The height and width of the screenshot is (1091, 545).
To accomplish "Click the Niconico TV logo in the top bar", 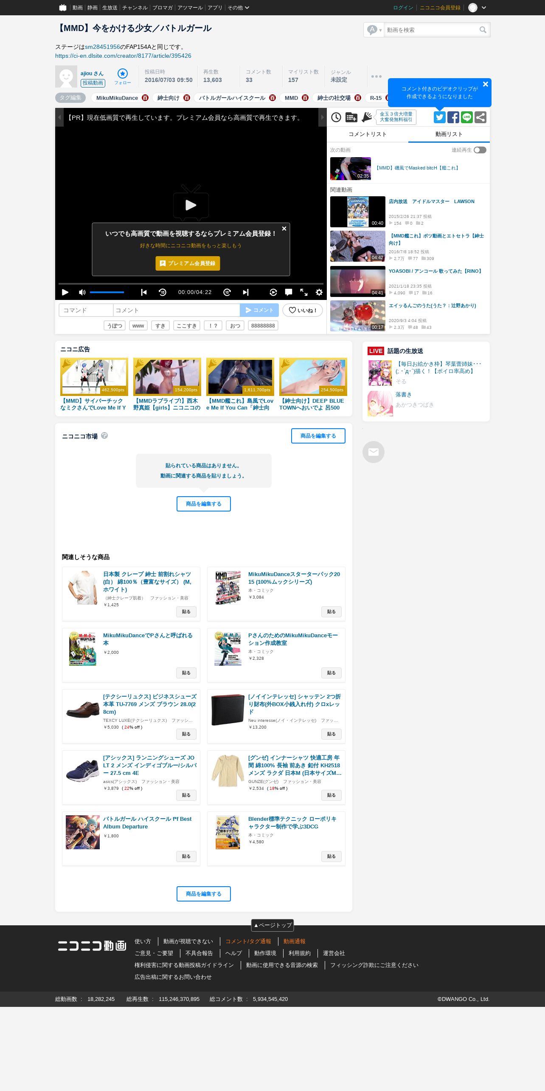I will 63,8.
